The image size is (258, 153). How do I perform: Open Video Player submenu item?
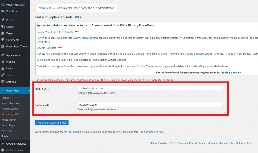[x=9, y=125]
